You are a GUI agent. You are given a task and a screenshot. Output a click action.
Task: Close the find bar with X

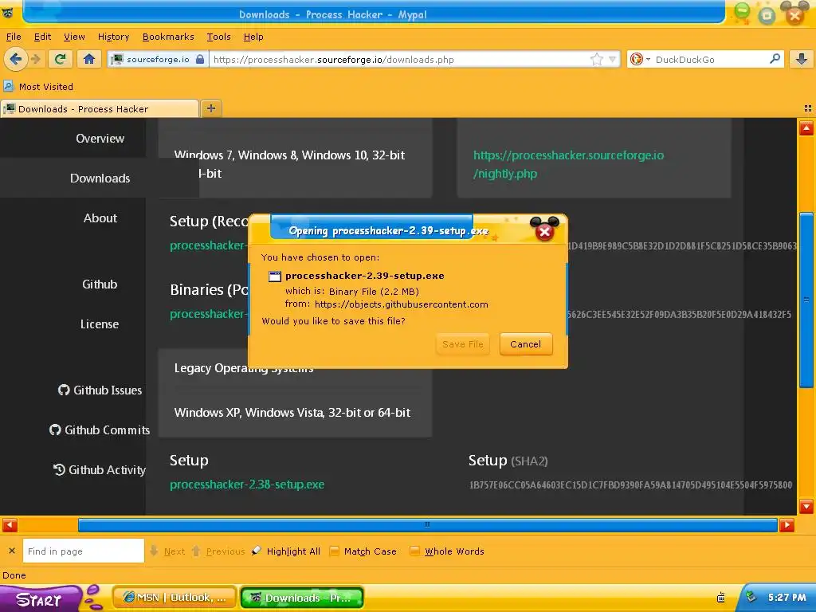pyautogui.click(x=12, y=551)
